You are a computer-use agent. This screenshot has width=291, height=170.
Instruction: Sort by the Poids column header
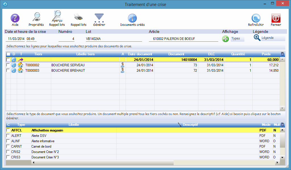(266, 54)
